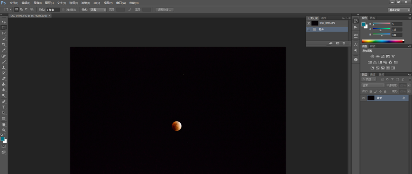
Task: Select the Crop tool
Action: [4, 45]
